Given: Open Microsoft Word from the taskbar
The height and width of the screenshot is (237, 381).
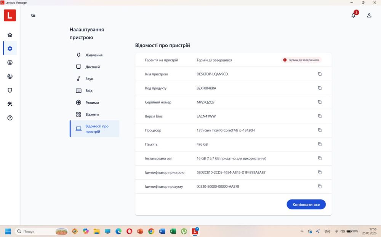Looking at the screenshot, I should point(162,231).
